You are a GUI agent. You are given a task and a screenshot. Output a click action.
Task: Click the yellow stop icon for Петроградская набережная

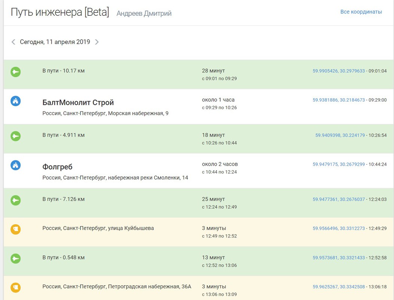[x=16, y=287]
